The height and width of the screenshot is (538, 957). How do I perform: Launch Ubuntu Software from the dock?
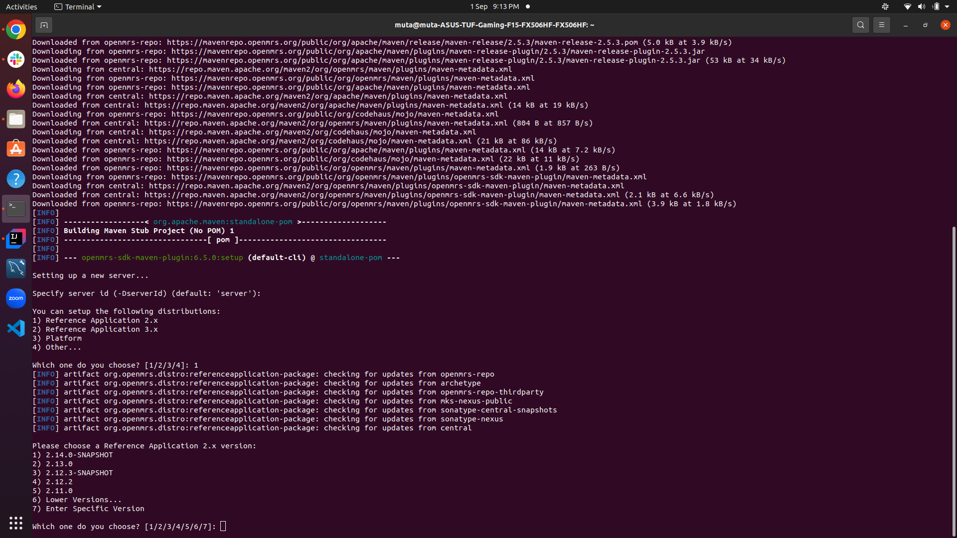16,148
